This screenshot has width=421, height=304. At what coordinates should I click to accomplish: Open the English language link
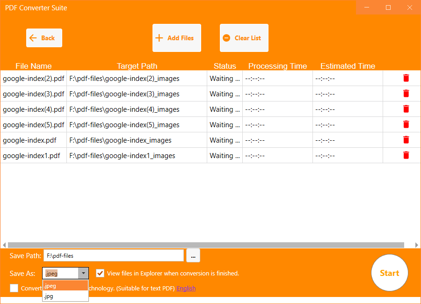point(186,288)
